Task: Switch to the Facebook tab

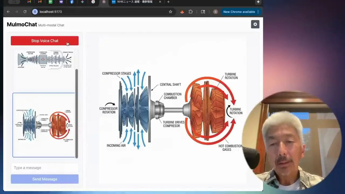Action: pyautogui.click(x=72, y=2)
